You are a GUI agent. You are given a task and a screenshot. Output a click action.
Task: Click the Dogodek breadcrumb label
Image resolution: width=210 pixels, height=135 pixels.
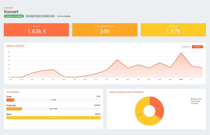(x=9, y=7)
